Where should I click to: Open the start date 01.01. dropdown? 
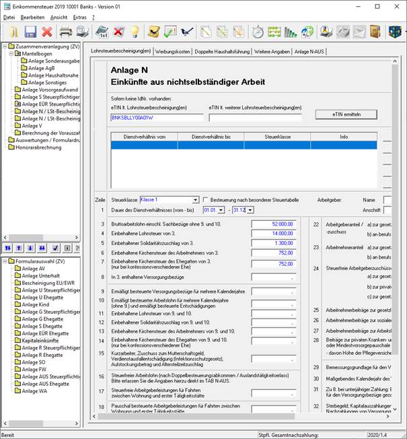(x=221, y=210)
